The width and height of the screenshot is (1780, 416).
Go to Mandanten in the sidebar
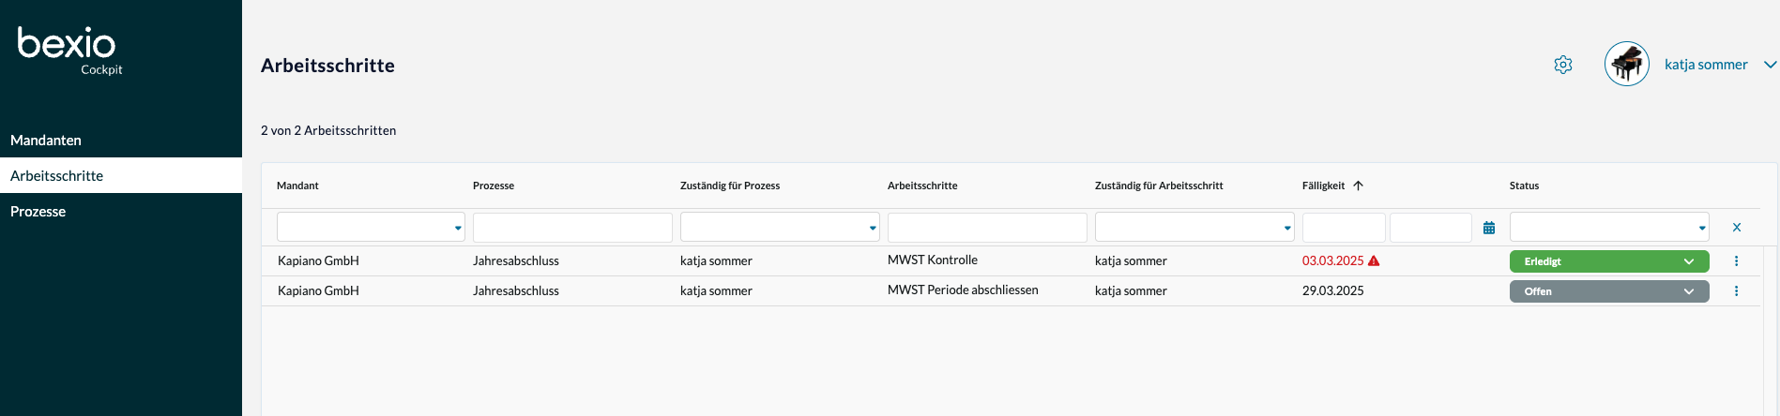click(x=46, y=141)
